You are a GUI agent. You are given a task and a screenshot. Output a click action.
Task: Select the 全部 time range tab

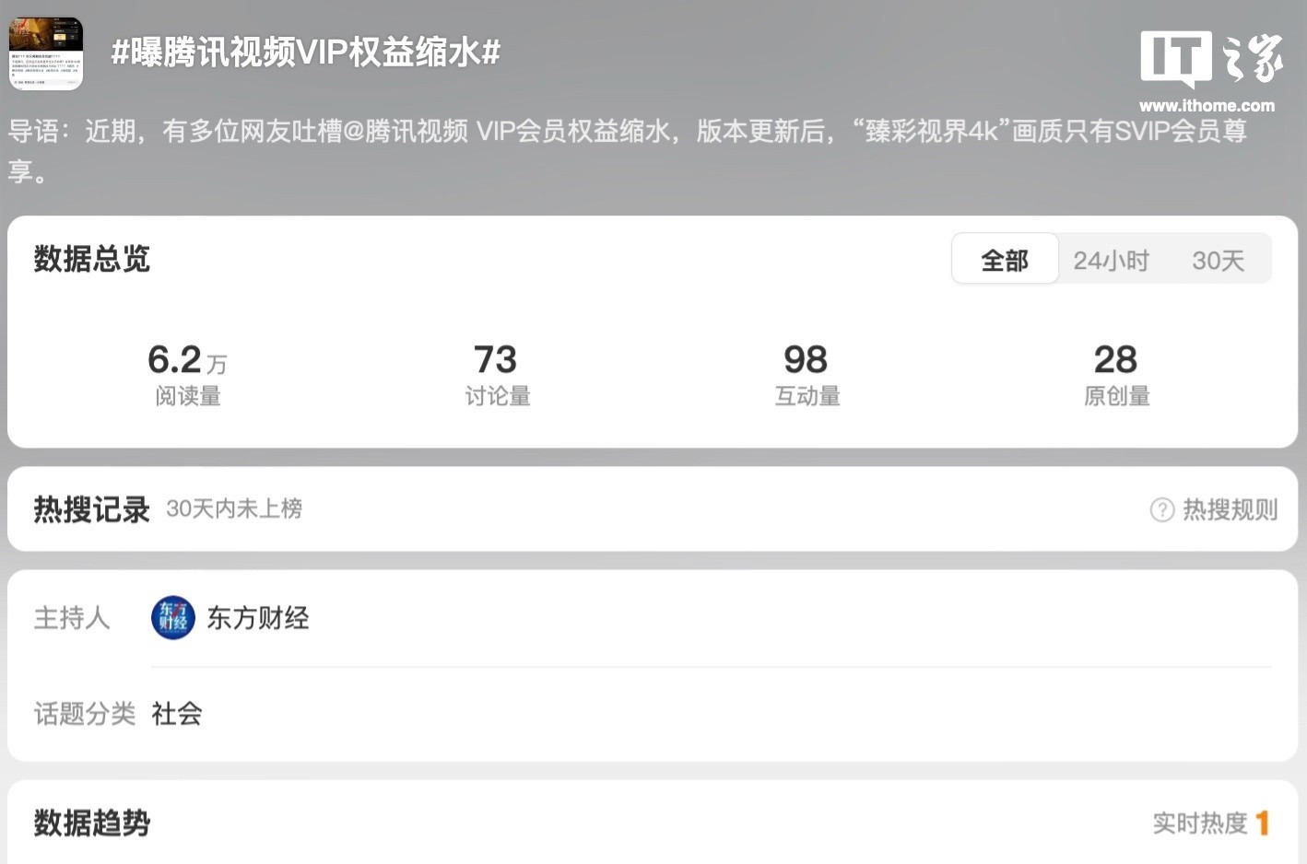pyautogui.click(x=1005, y=260)
